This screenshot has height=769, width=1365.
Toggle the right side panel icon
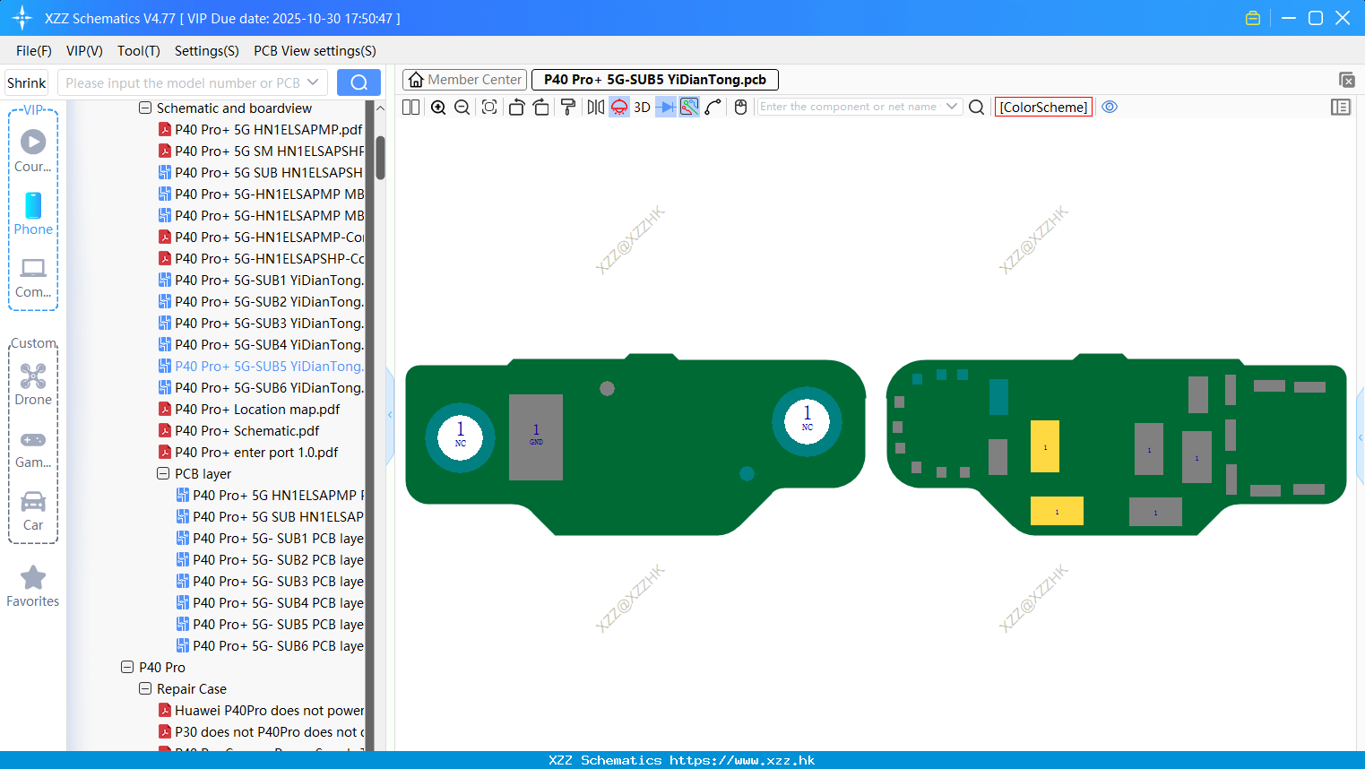click(1341, 107)
